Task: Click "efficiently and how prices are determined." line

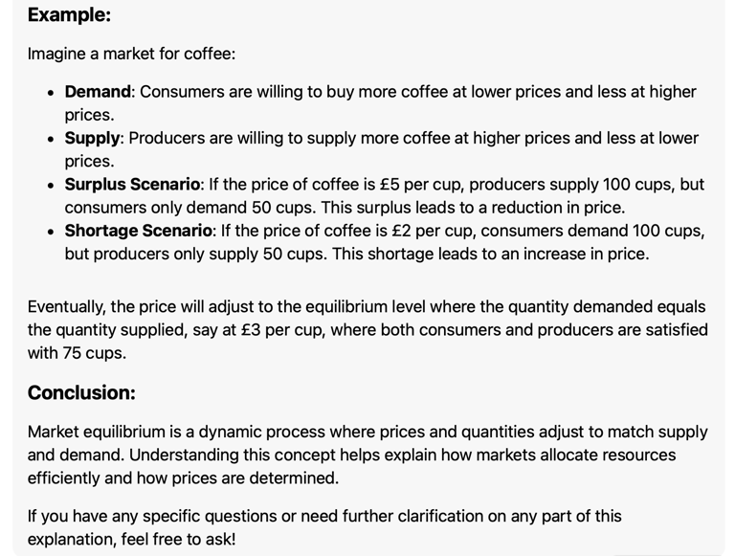Action: click(184, 478)
